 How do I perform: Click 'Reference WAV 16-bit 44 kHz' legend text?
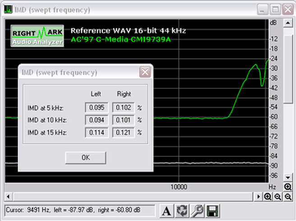point(128,31)
